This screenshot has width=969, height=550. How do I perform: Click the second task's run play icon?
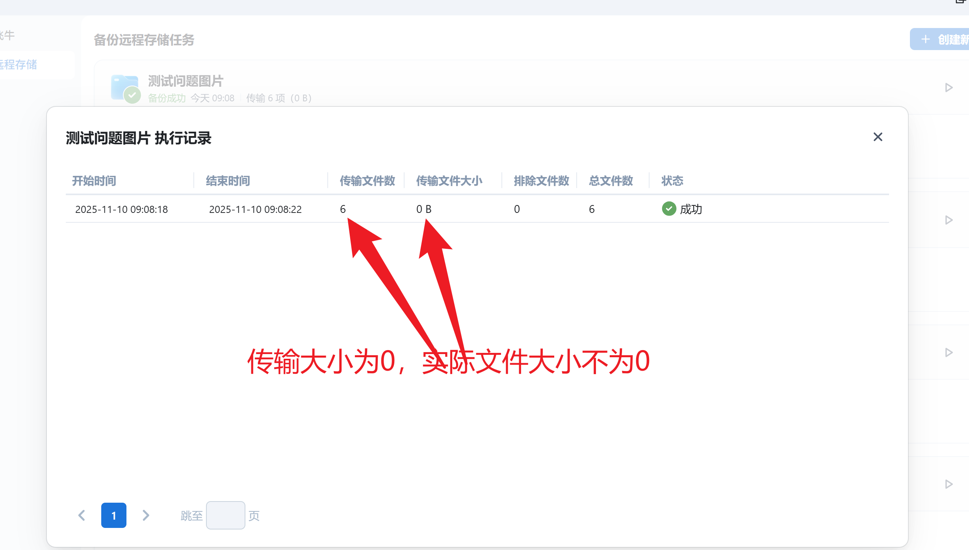tap(949, 220)
